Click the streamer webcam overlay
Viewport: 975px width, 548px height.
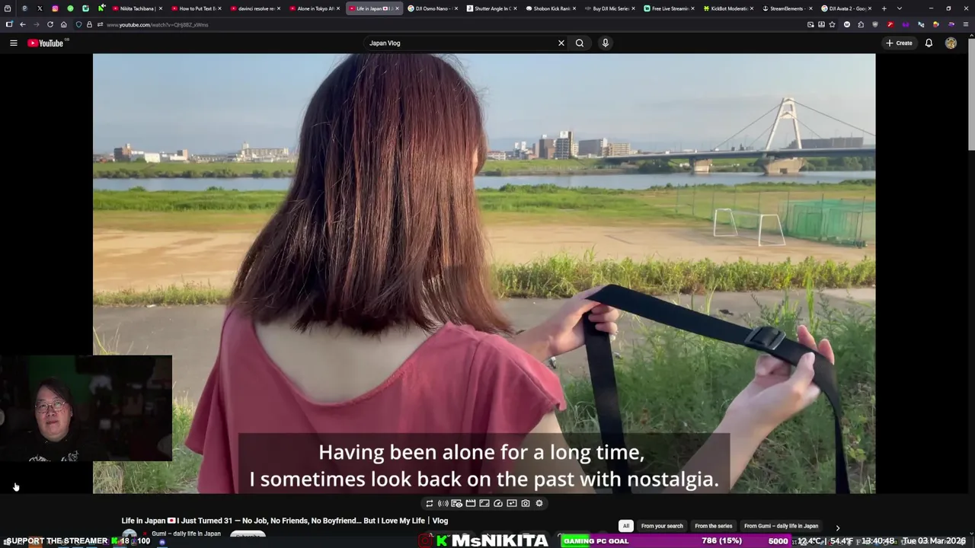[x=86, y=408]
